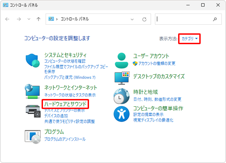Open デスクトップのカスタマイズ category
This screenshot has width=226, height=163.
coord(159,77)
